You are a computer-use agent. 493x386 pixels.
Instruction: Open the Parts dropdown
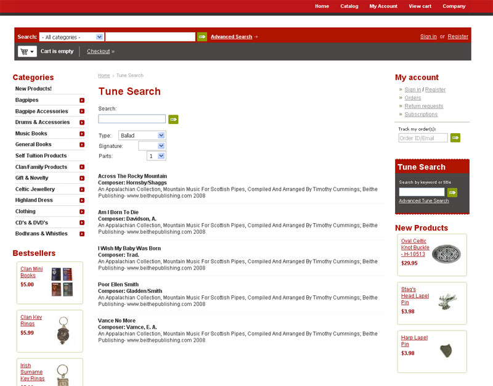[x=157, y=157]
